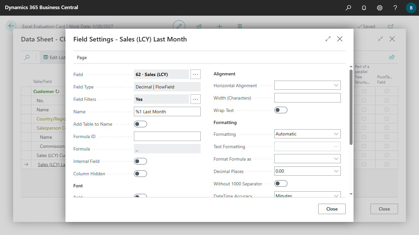
Task: Open the Page menu in the dialog
Action: click(x=82, y=57)
